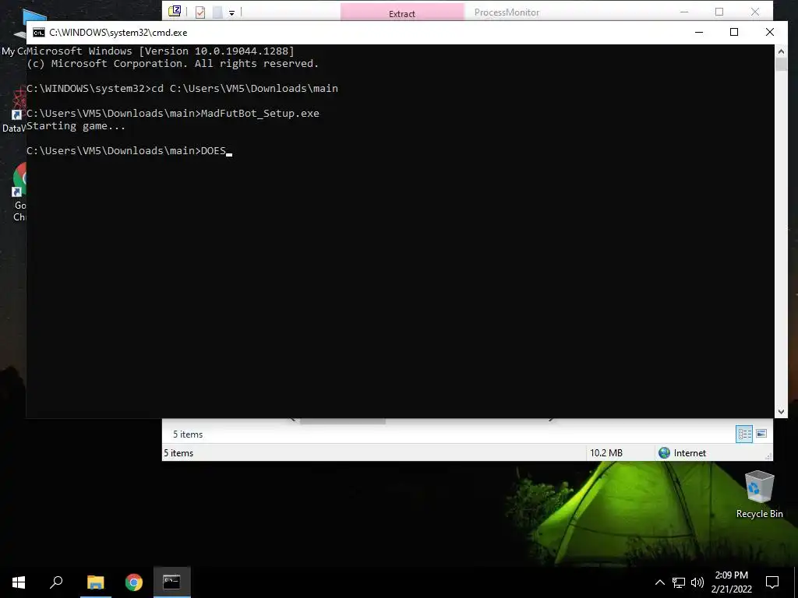Image resolution: width=798 pixels, height=598 pixels.
Task: Click the Internet zone globe icon
Action: point(664,452)
